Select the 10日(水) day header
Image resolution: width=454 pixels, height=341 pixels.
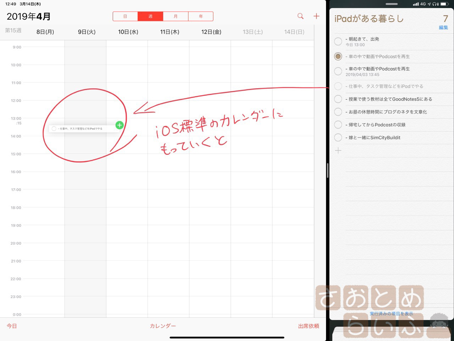coord(128,32)
